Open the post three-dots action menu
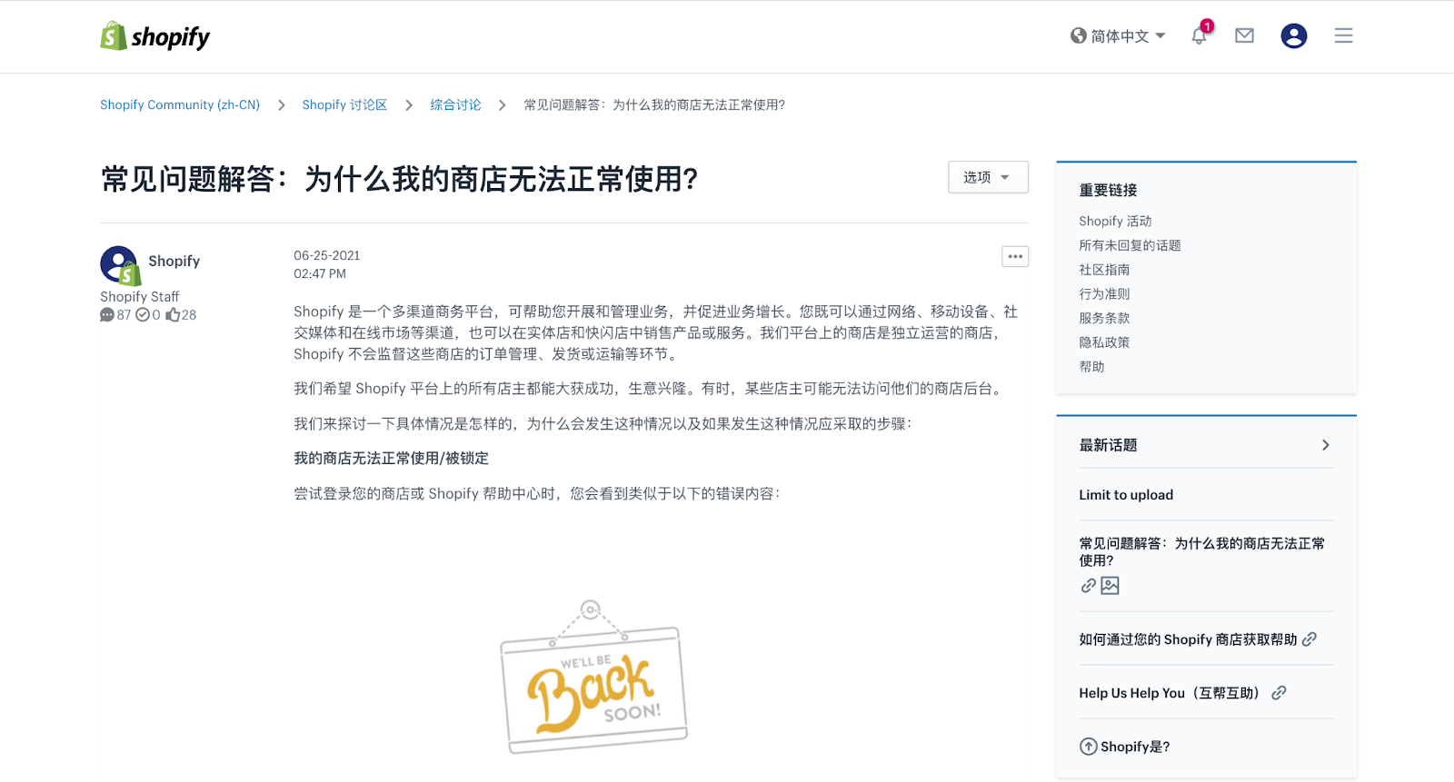 (x=1015, y=256)
